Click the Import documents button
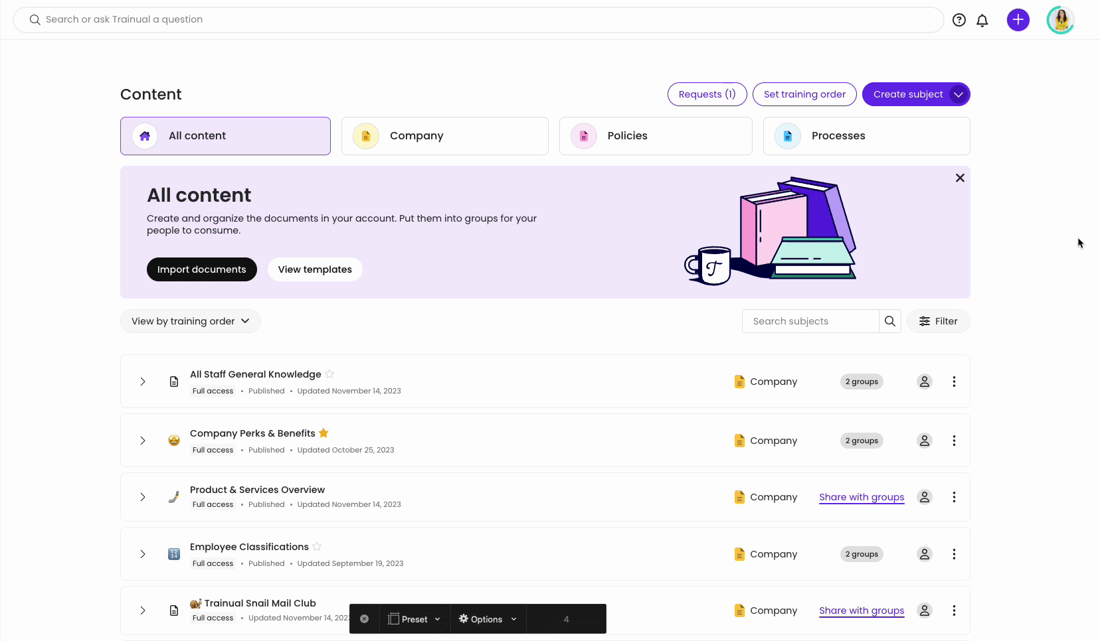The width and height of the screenshot is (1100, 641). tap(202, 269)
